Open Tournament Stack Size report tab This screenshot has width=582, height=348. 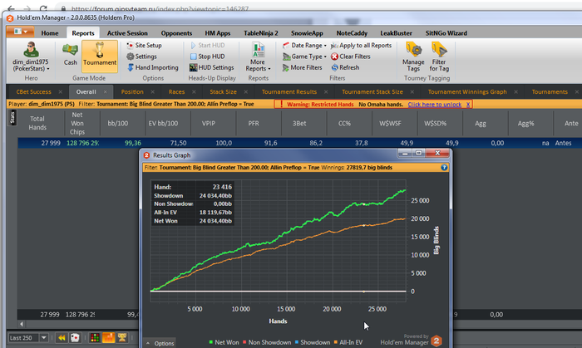pos(372,92)
